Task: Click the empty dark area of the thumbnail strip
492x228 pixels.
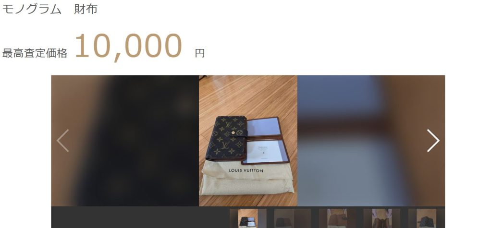Action: pyautogui.click(x=140, y=217)
